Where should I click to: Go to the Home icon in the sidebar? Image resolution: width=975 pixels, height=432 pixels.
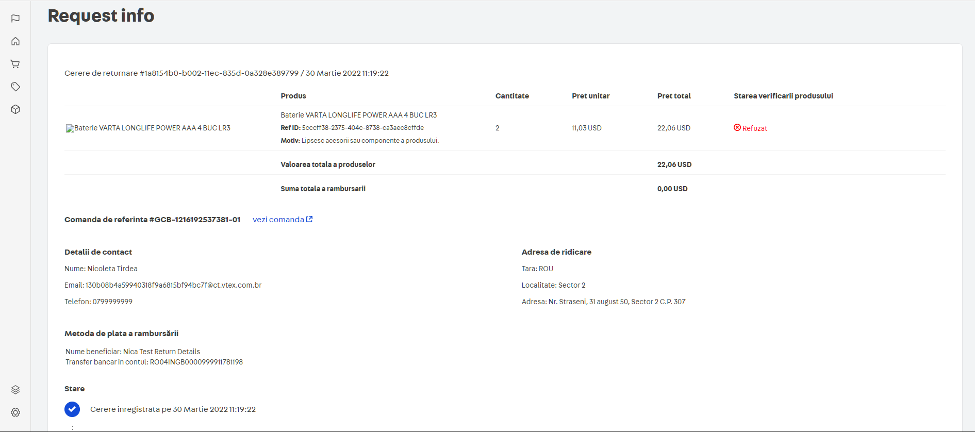pyautogui.click(x=15, y=41)
